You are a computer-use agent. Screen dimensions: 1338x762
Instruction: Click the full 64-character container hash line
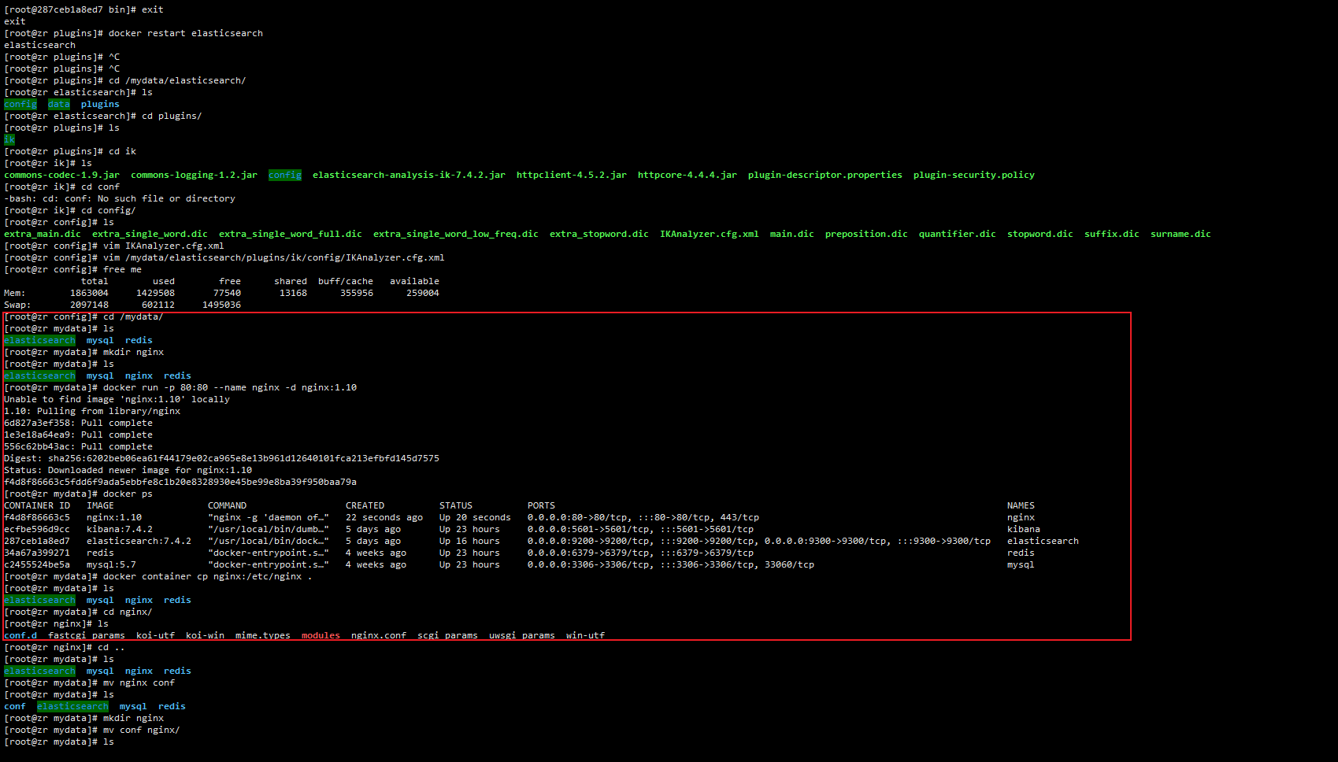[180, 482]
